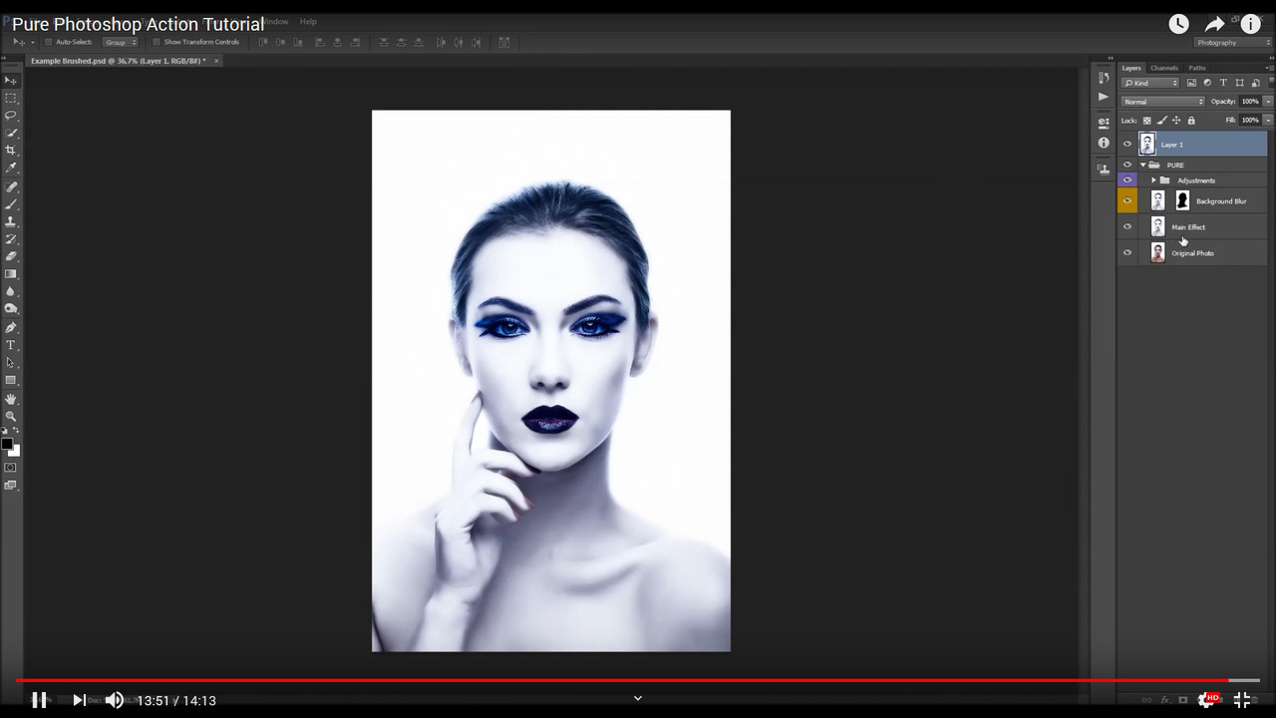Click the foreground color swatch
The height and width of the screenshot is (718, 1276).
pos(9,443)
